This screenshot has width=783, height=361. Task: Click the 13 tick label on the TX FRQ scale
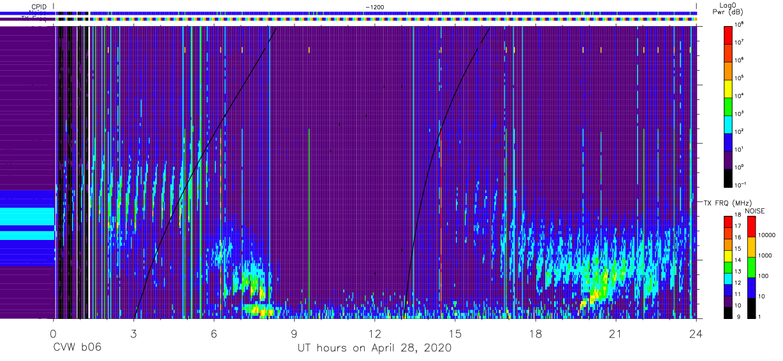point(738,272)
